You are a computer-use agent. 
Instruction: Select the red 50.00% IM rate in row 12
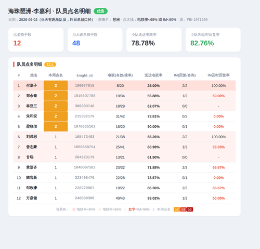tap(218, 198)
